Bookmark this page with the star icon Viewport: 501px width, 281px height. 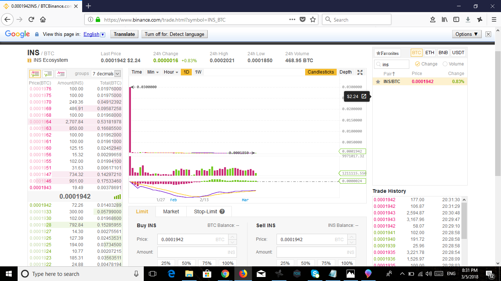click(313, 19)
